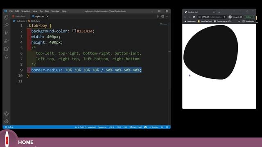Open the Bookmarks folder in bookmarks bar
Screen dimensions: 262x147
pyautogui.click(x=190, y=21)
